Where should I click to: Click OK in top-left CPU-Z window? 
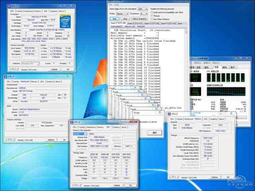pos(68,69)
